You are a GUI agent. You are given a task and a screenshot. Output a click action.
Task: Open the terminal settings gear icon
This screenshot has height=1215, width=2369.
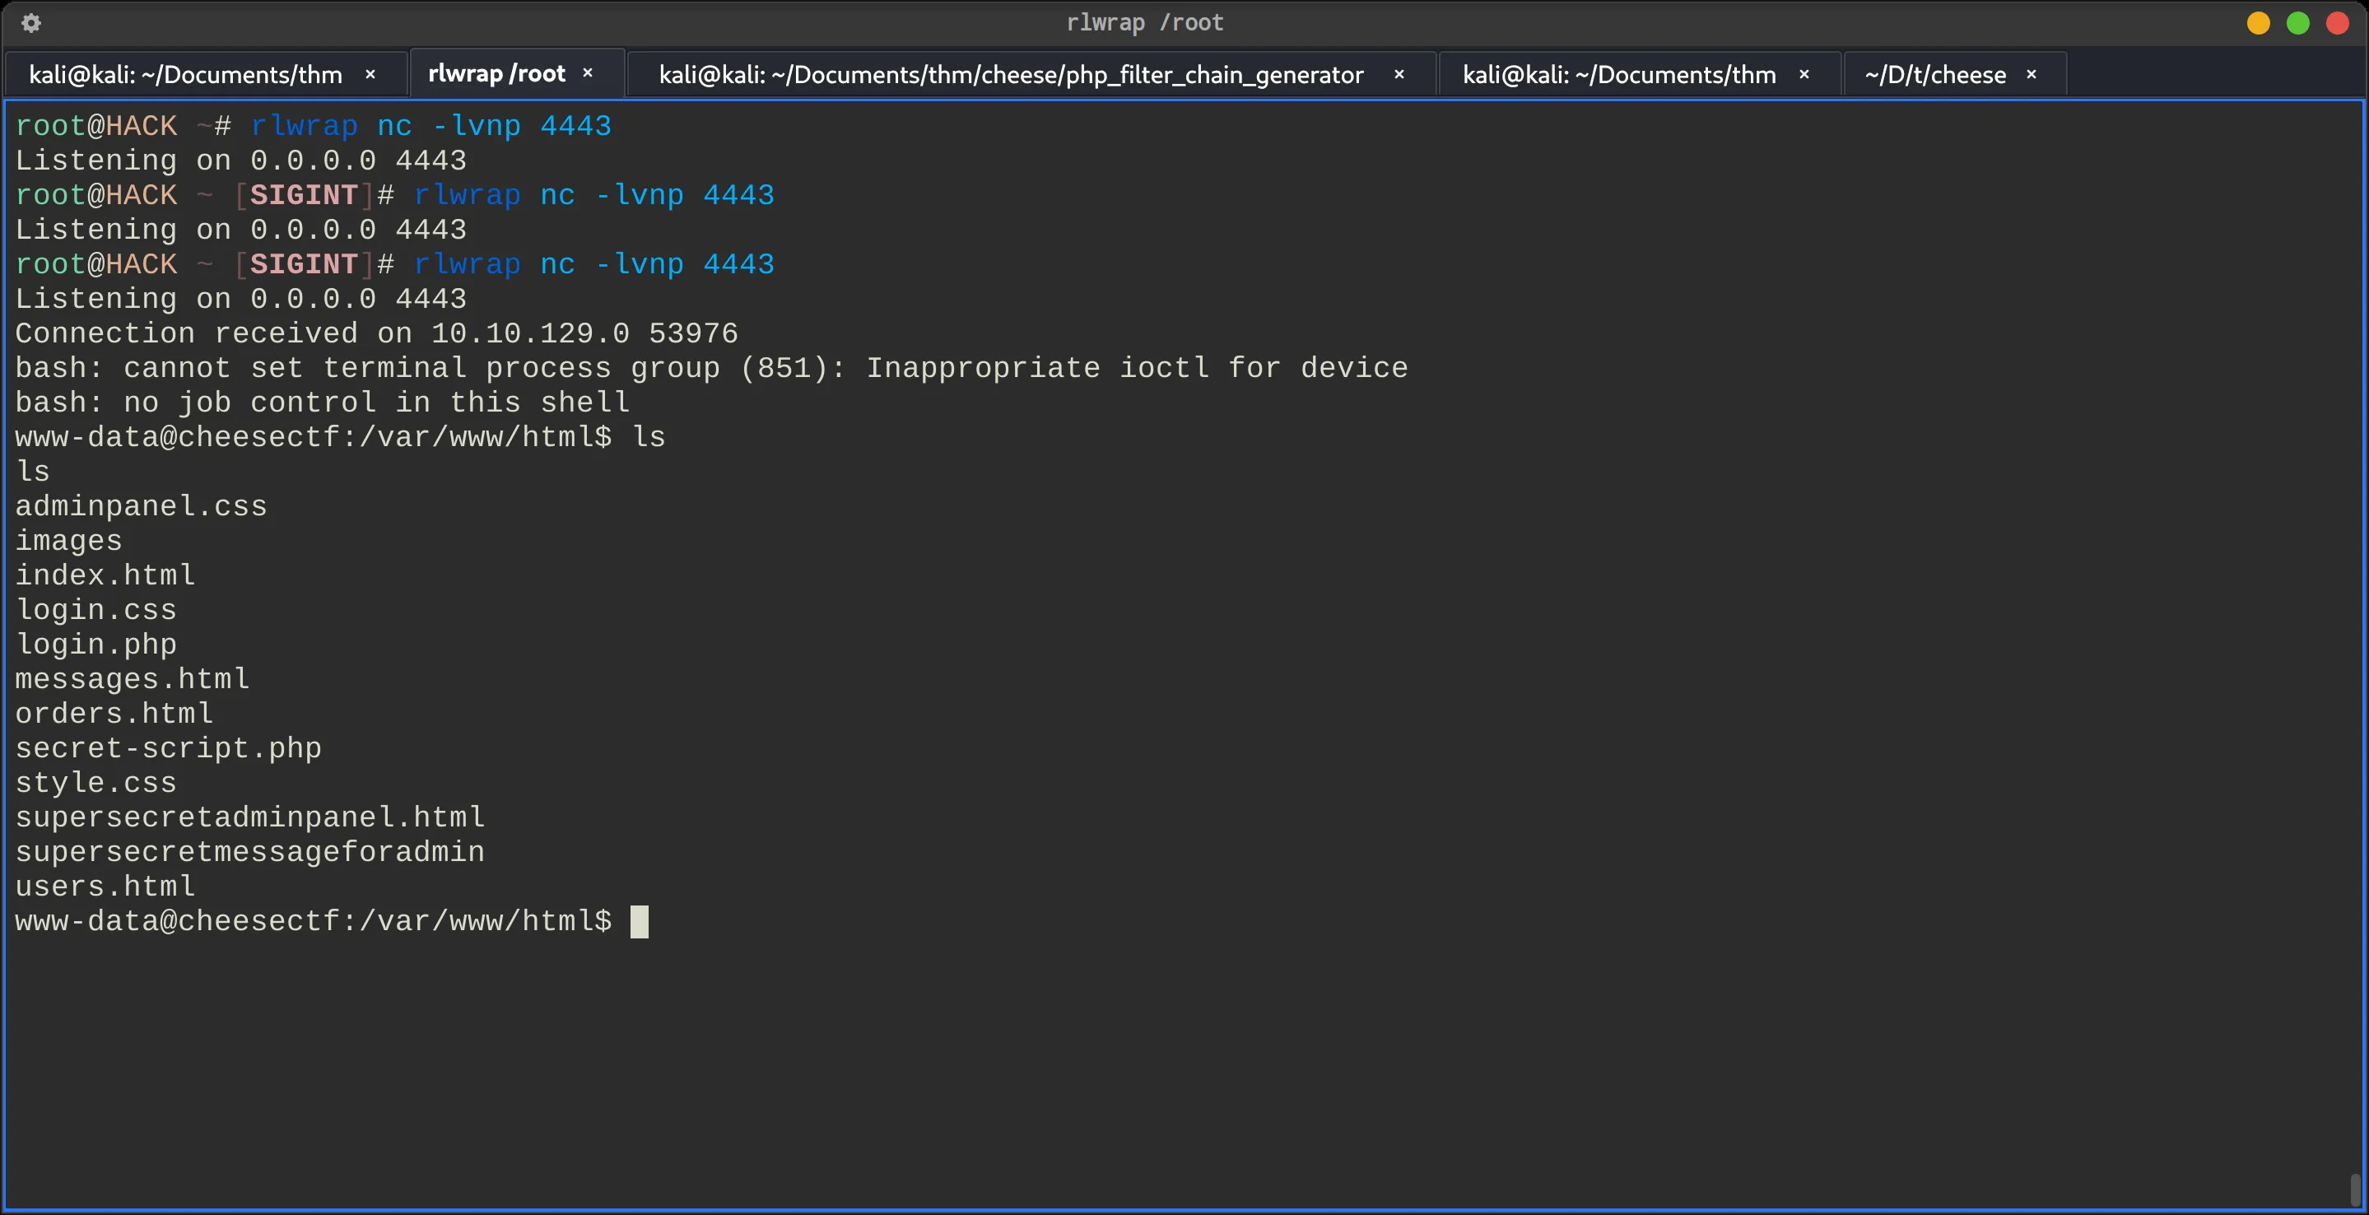[30, 23]
